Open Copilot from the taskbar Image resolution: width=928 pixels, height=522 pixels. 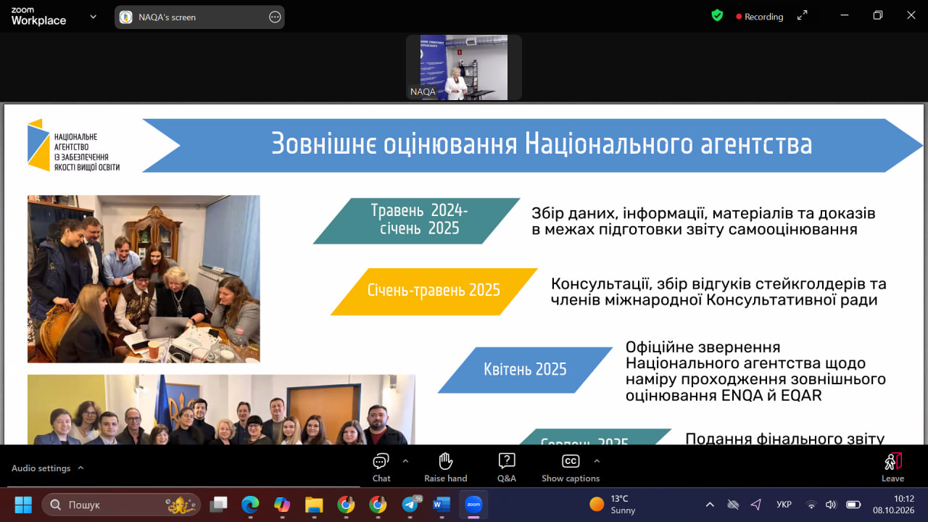pos(282,505)
